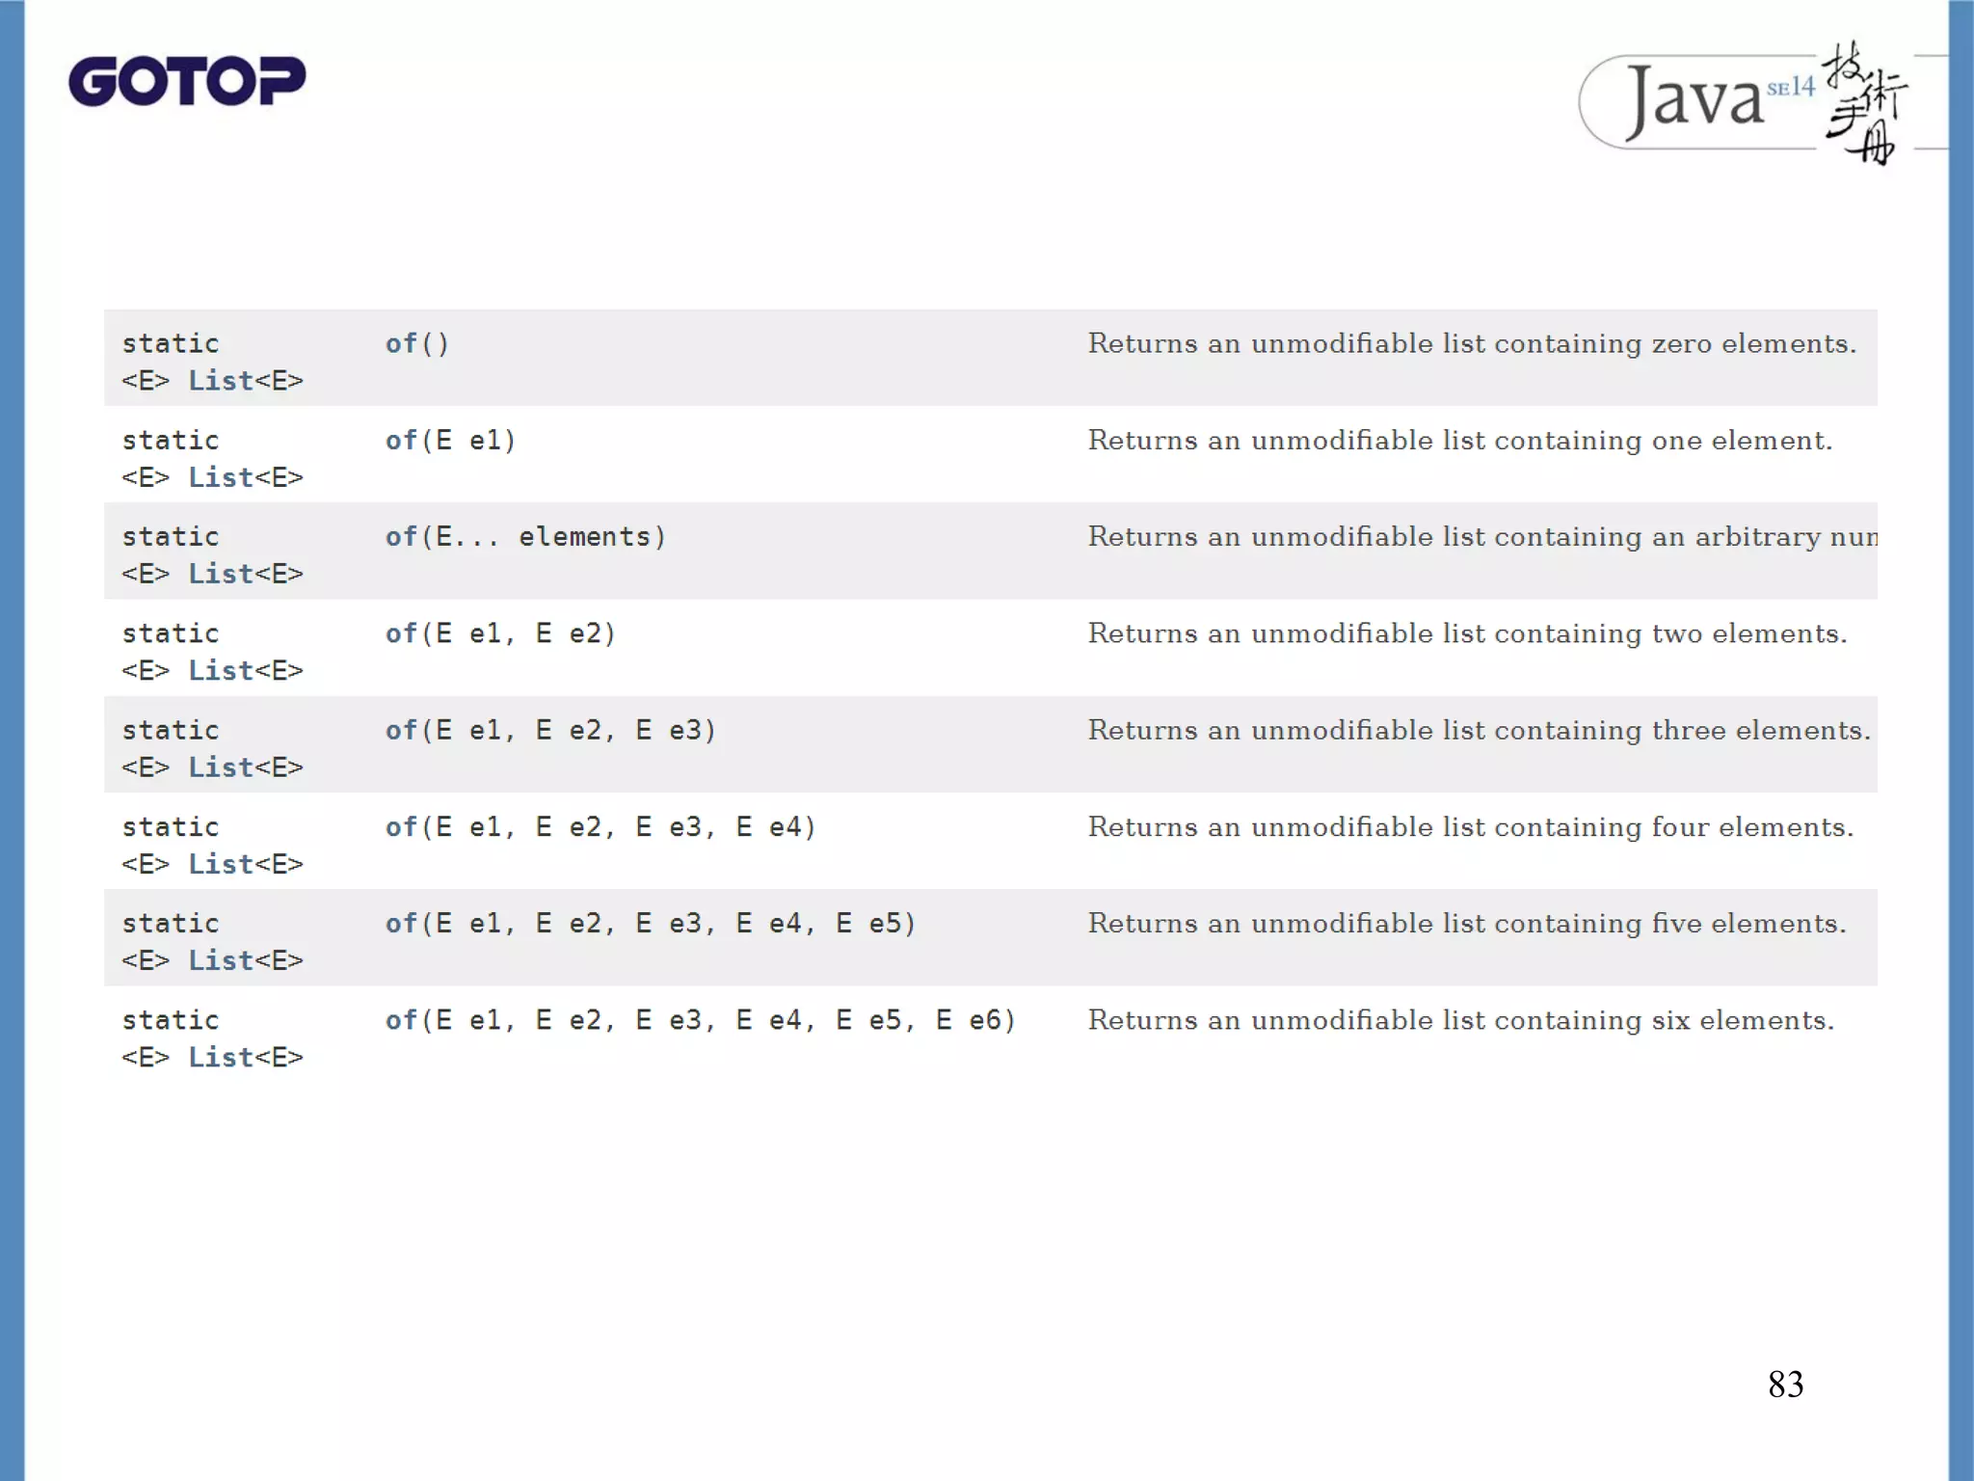Open the of() method link

pos(401,344)
